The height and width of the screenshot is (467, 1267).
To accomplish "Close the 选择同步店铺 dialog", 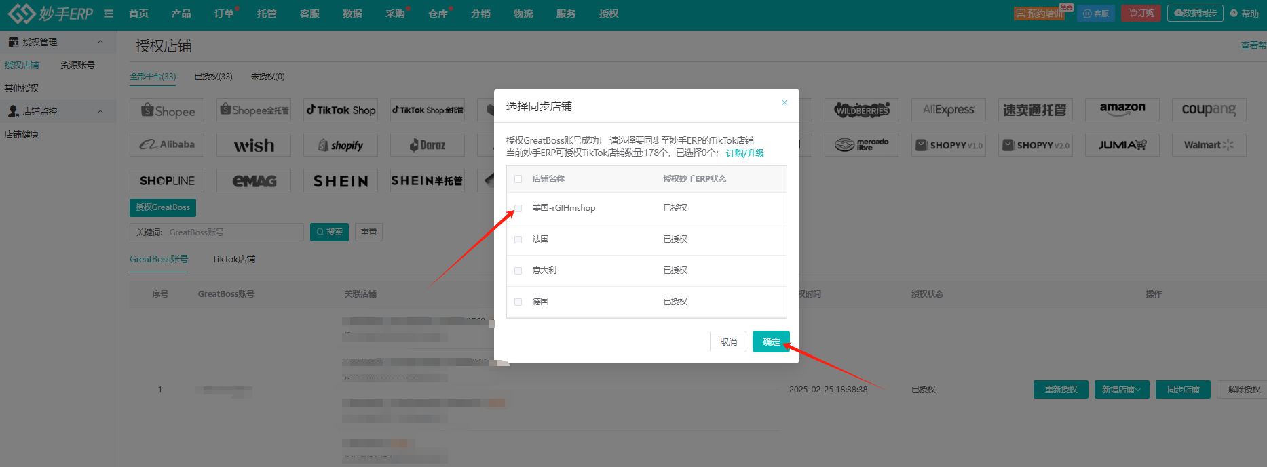I will (x=784, y=103).
